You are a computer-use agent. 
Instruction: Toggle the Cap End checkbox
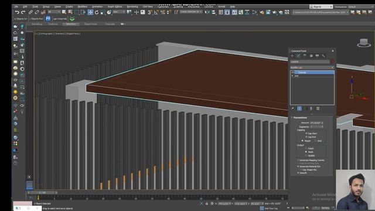pos(306,137)
